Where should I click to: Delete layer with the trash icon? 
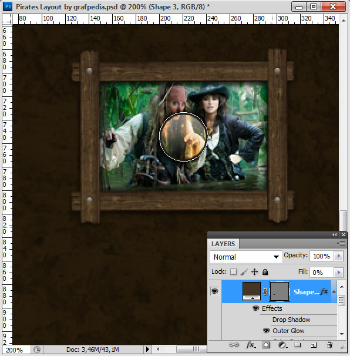[329, 345]
